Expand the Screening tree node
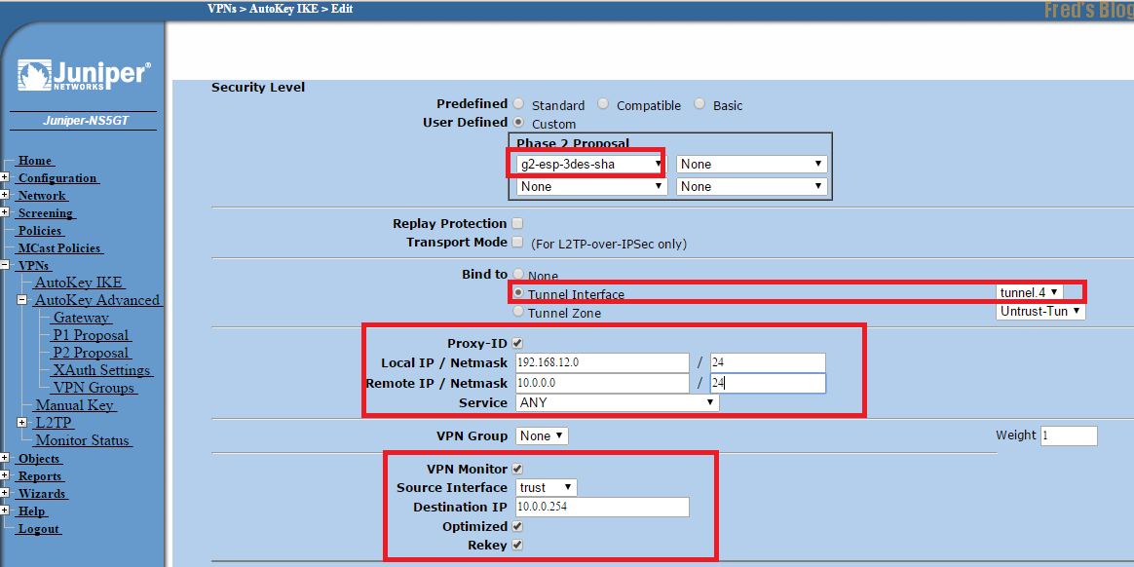 [x=4, y=212]
